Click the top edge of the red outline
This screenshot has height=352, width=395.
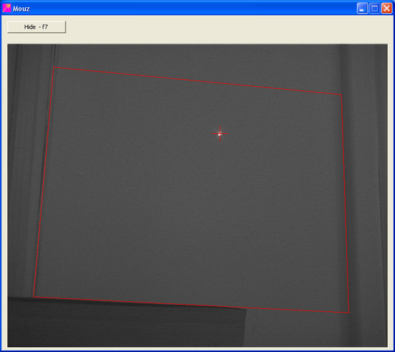click(x=197, y=81)
